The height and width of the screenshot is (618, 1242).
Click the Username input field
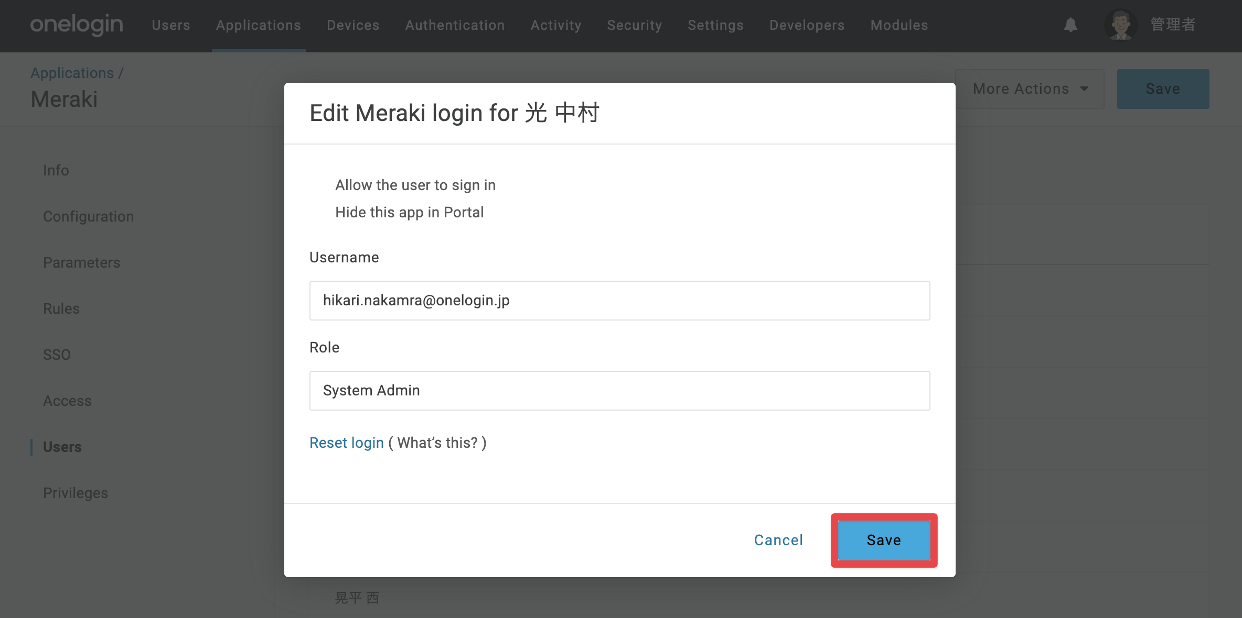(x=619, y=301)
